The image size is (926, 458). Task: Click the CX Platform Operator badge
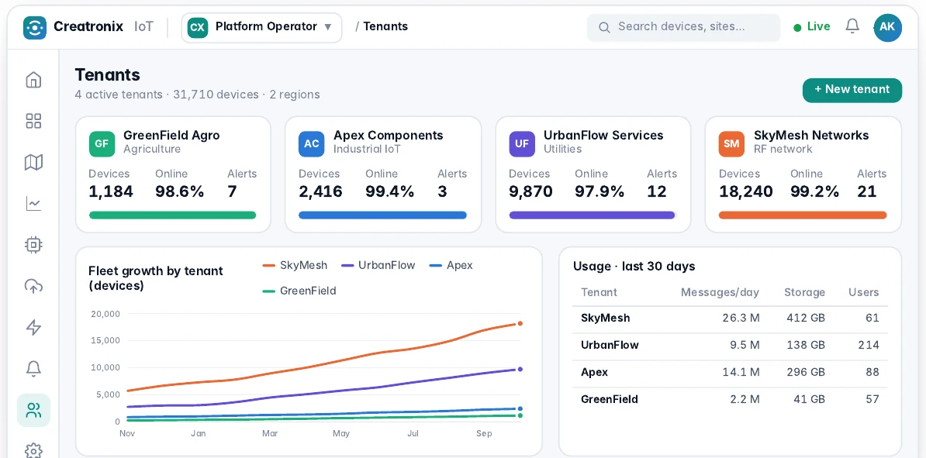click(x=197, y=27)
